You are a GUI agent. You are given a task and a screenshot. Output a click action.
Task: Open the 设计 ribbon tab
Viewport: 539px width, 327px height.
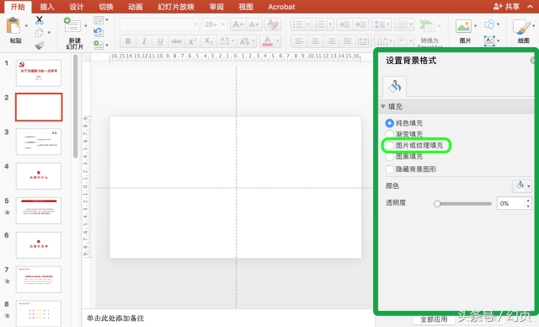77,7
